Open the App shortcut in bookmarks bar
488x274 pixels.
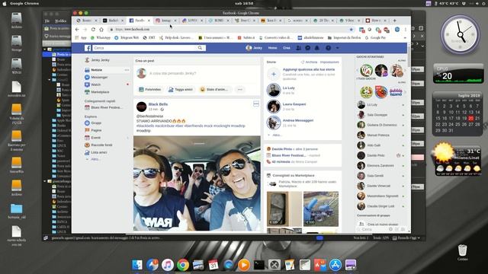(81, 37)
